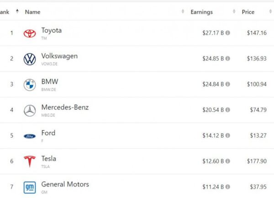Sort by the Name column header
This screenshot has height=198, width=274.
pos(32,12)
